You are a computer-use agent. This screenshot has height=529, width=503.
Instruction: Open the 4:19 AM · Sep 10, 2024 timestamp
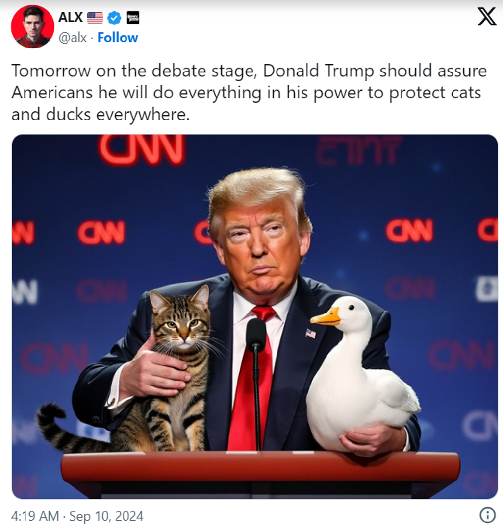click(77, 516)
